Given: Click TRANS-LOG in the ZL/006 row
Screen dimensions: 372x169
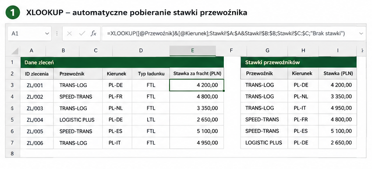Looking at the screenshot, I should 78,143.
